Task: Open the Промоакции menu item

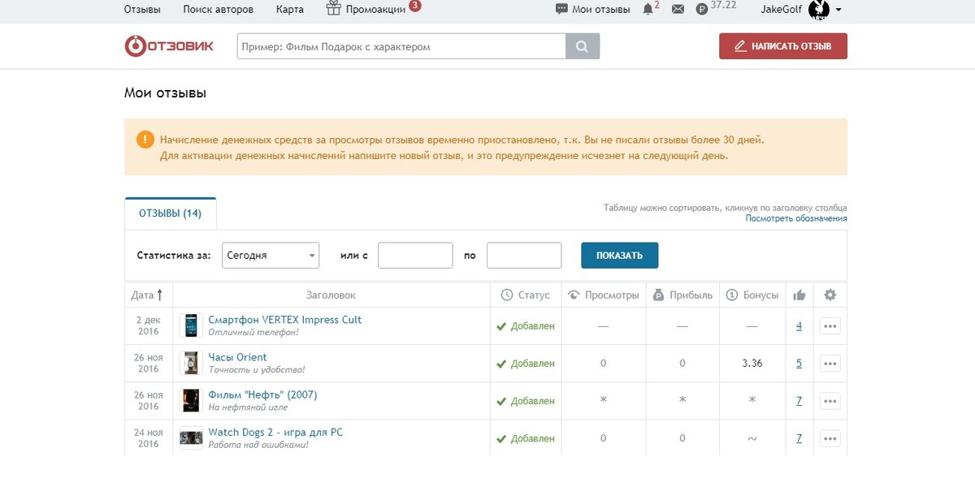Action: tap(375, 9)
